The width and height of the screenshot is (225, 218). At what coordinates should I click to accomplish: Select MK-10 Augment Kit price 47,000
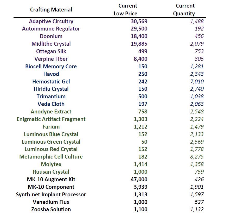click(139, 179)
